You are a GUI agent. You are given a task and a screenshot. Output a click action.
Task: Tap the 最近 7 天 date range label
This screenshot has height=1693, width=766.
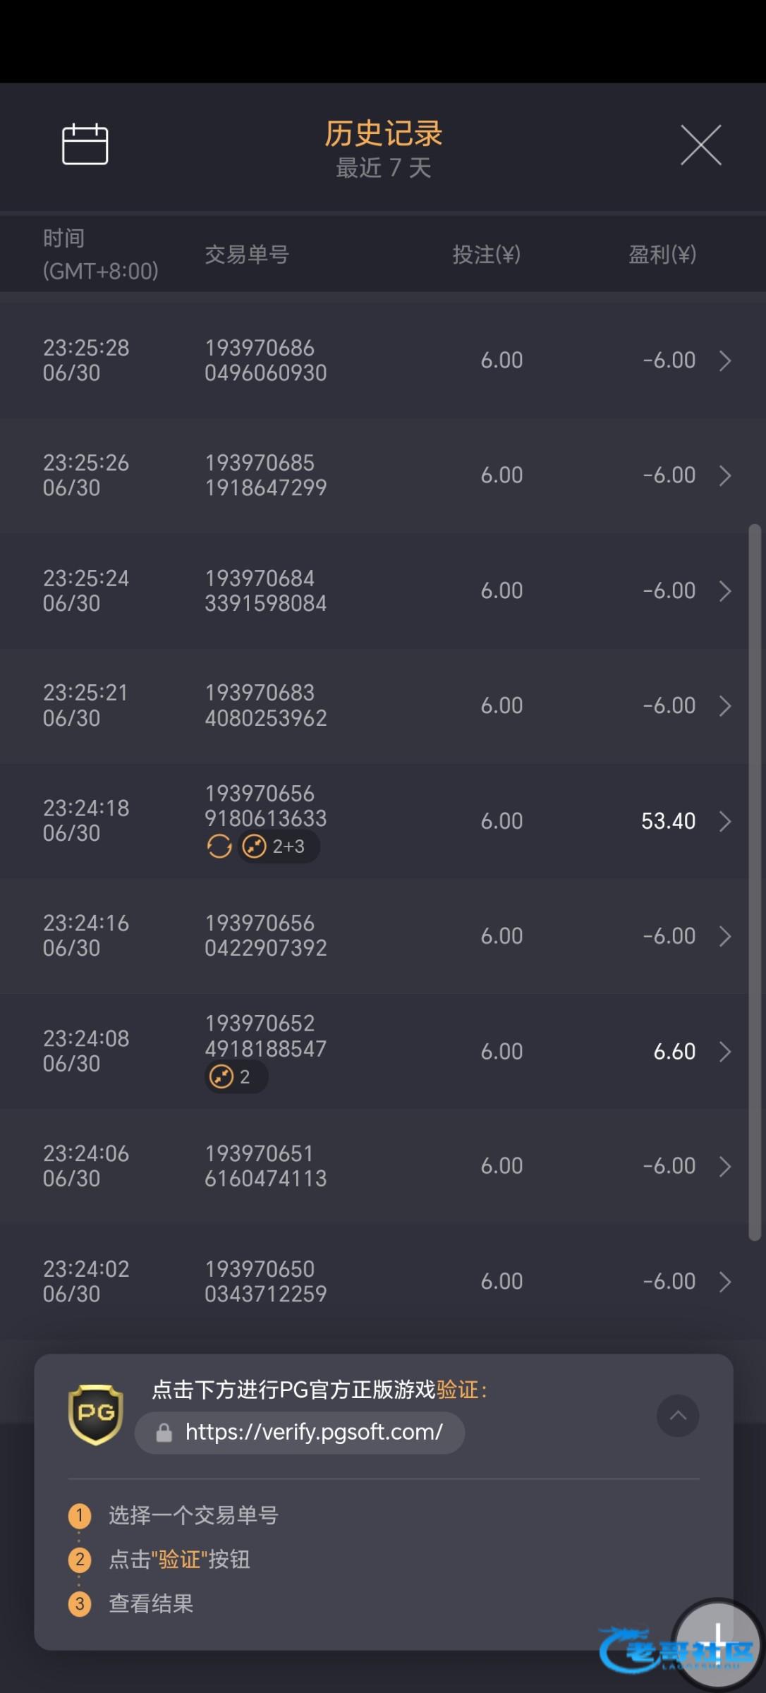[383, 168]
